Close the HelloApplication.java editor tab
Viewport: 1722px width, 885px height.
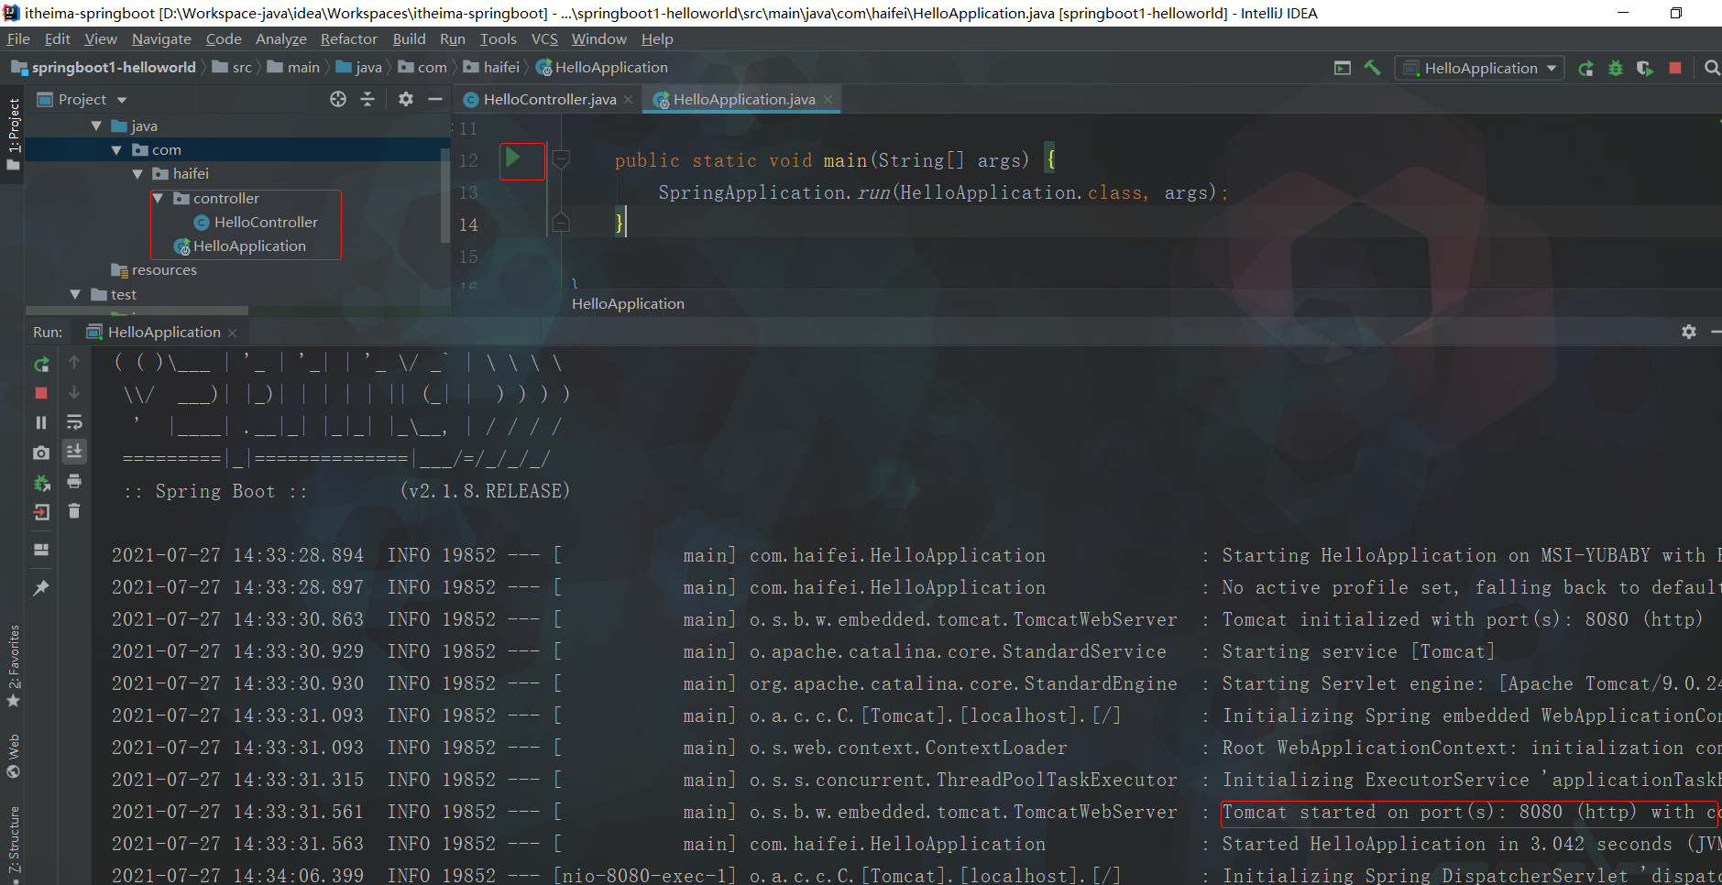828,100
